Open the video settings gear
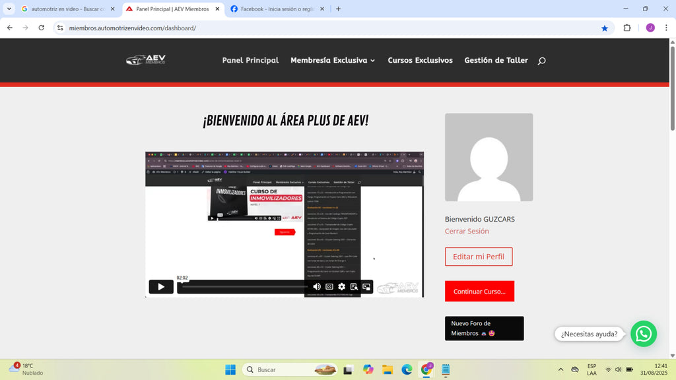Screen dimensions: 676x380 [341, 286]
